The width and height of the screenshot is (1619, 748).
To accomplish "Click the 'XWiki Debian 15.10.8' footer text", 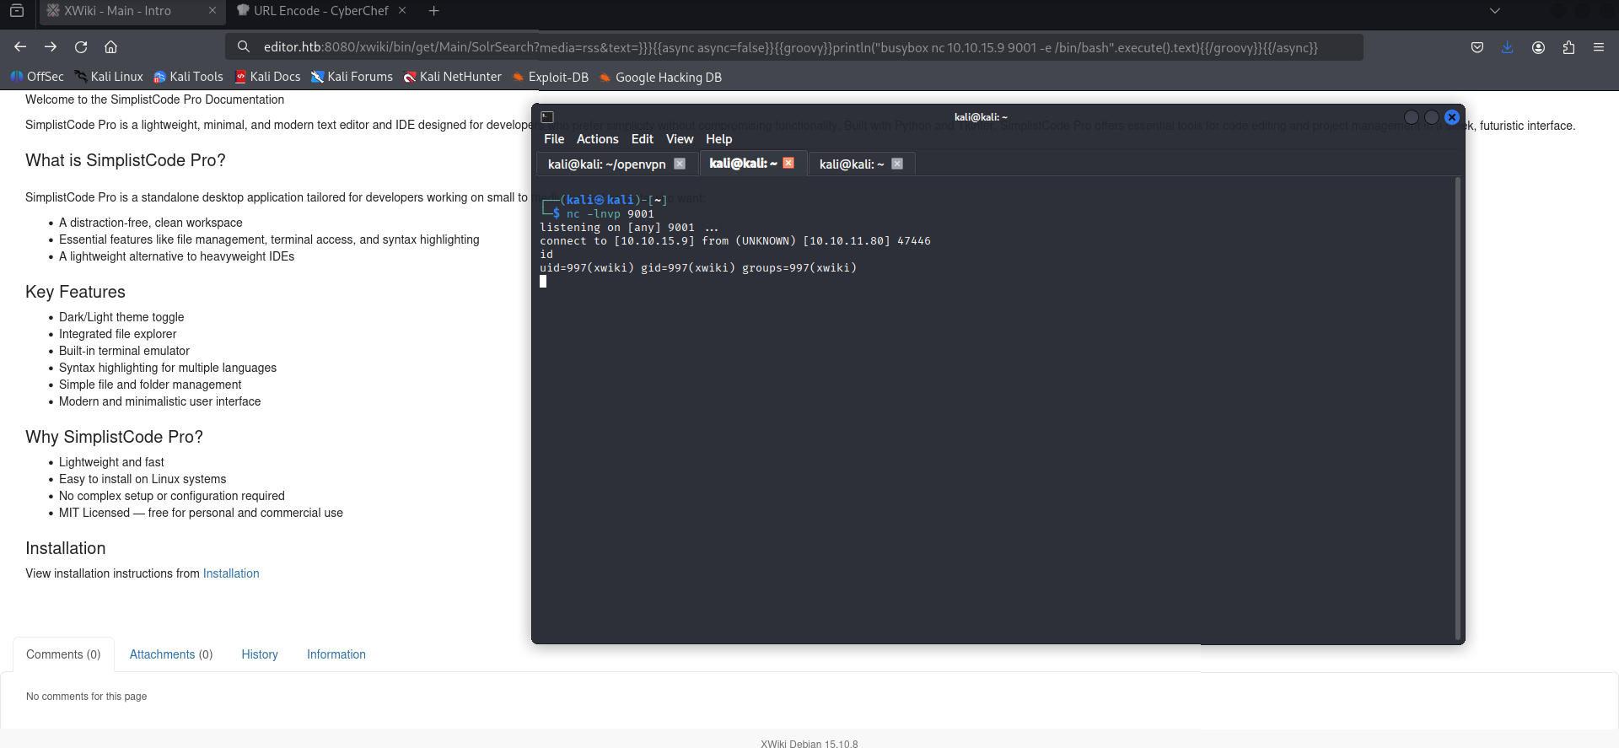I will pyautogui.click(x=809, y=744).
